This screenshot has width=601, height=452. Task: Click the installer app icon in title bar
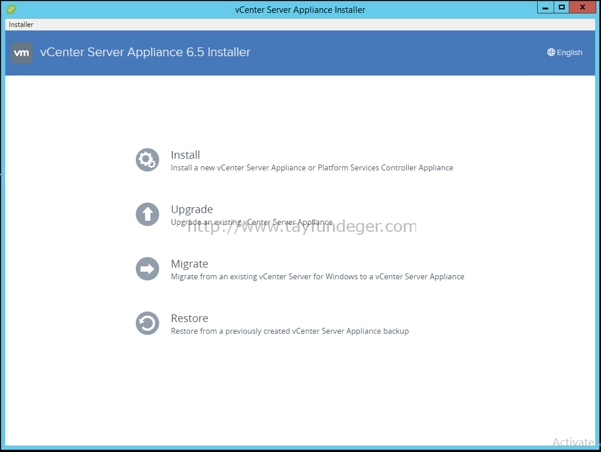11,9
